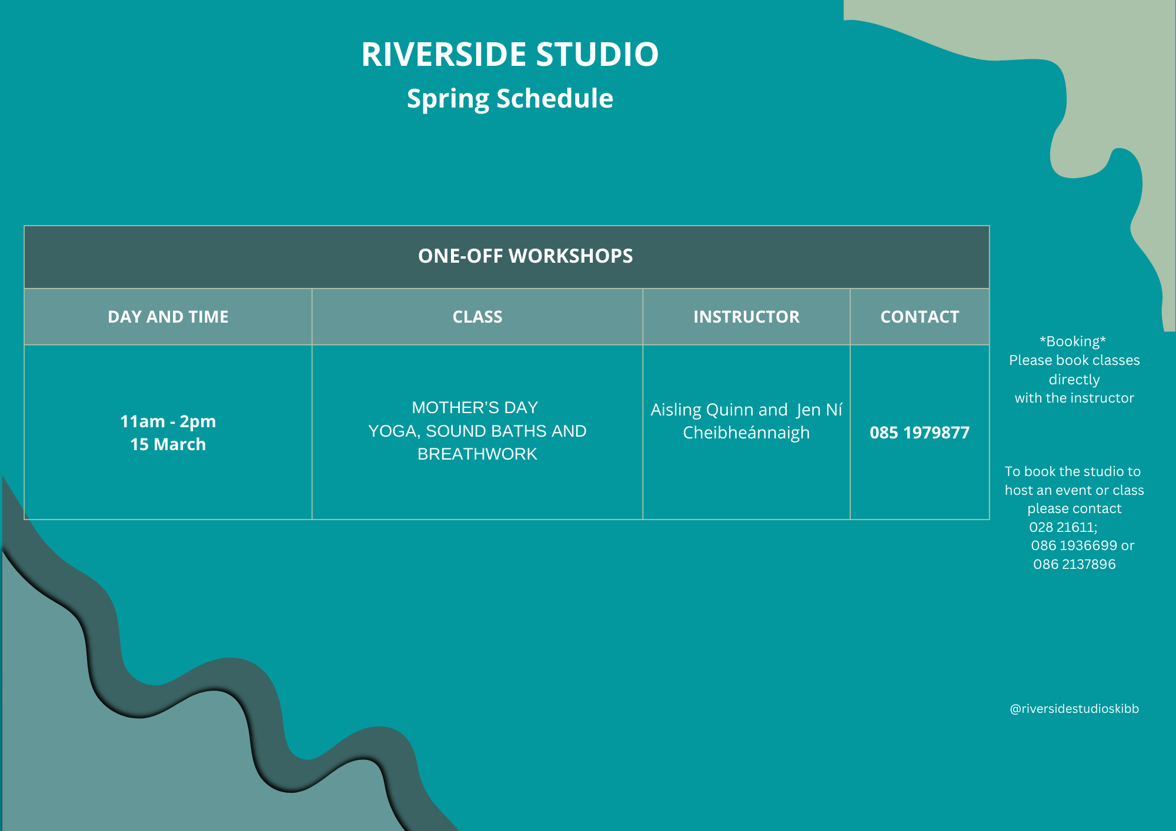Click the Cheibheánnaigh surname text
This screenshot has width=1176, height=831.
click(746, 433)
